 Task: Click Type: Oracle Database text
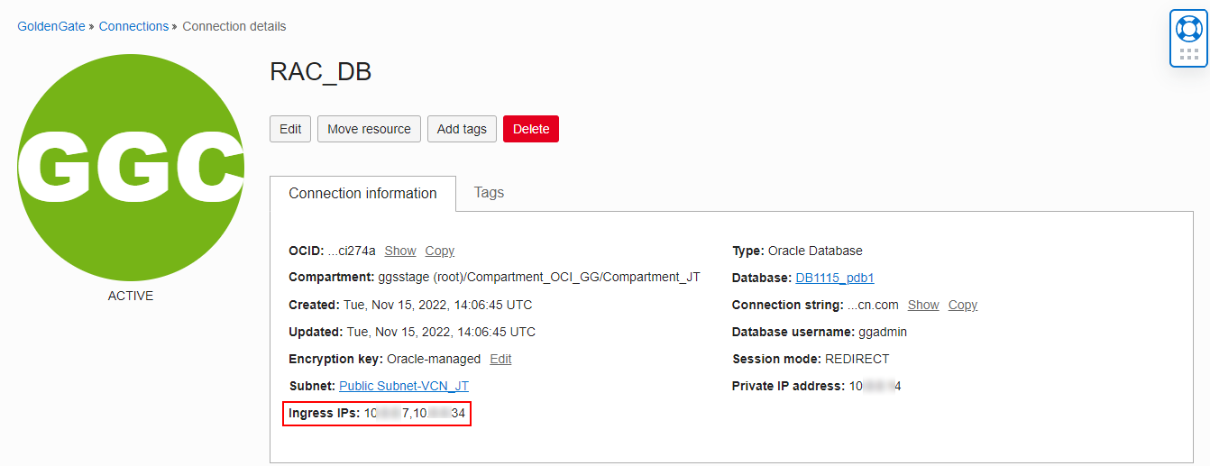797,251
